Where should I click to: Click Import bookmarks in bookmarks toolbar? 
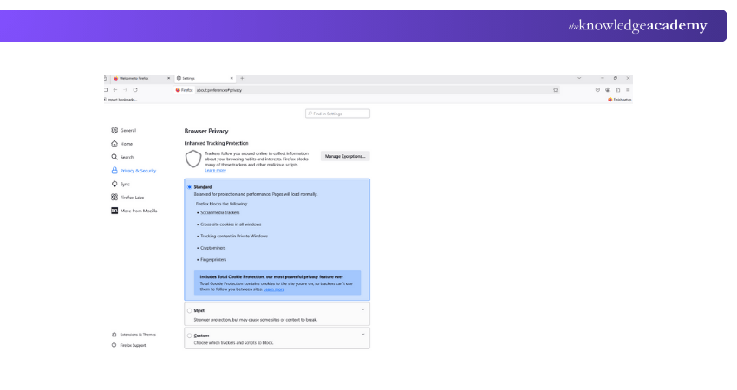(x=121, y=100)
